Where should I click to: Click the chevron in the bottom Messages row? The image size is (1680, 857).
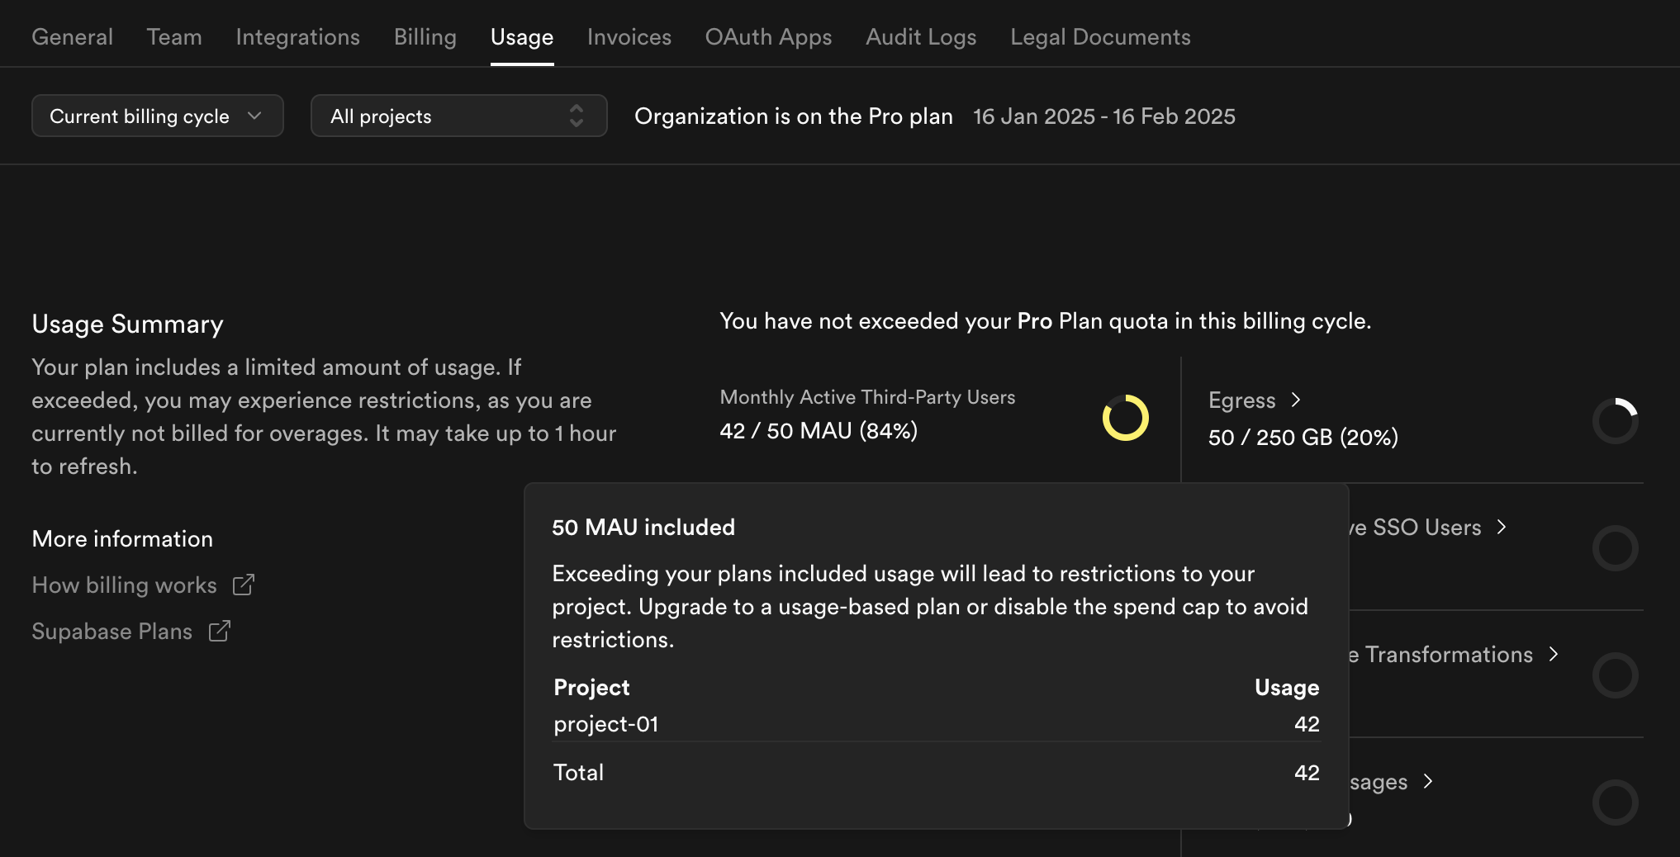pyautogui.click(x=1428, y=781)
